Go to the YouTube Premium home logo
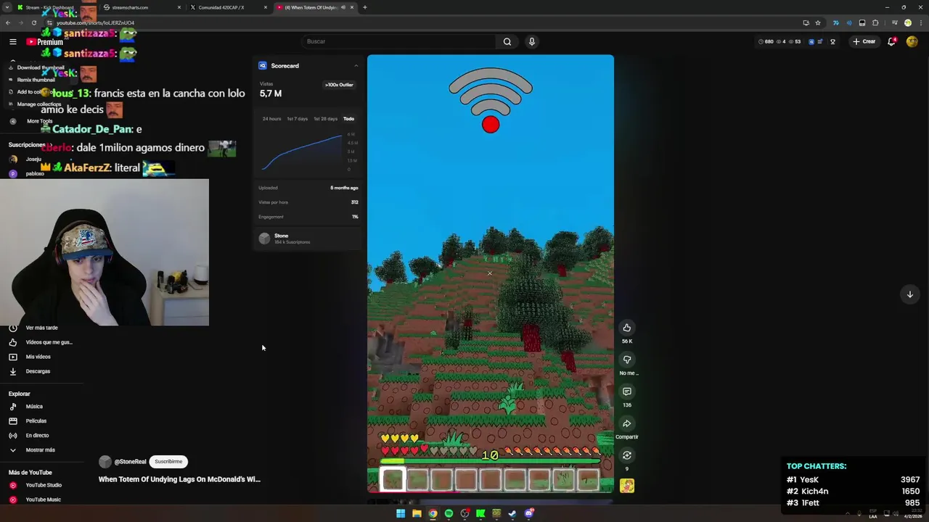The image size is (929, 522). [x=45, y=42]
